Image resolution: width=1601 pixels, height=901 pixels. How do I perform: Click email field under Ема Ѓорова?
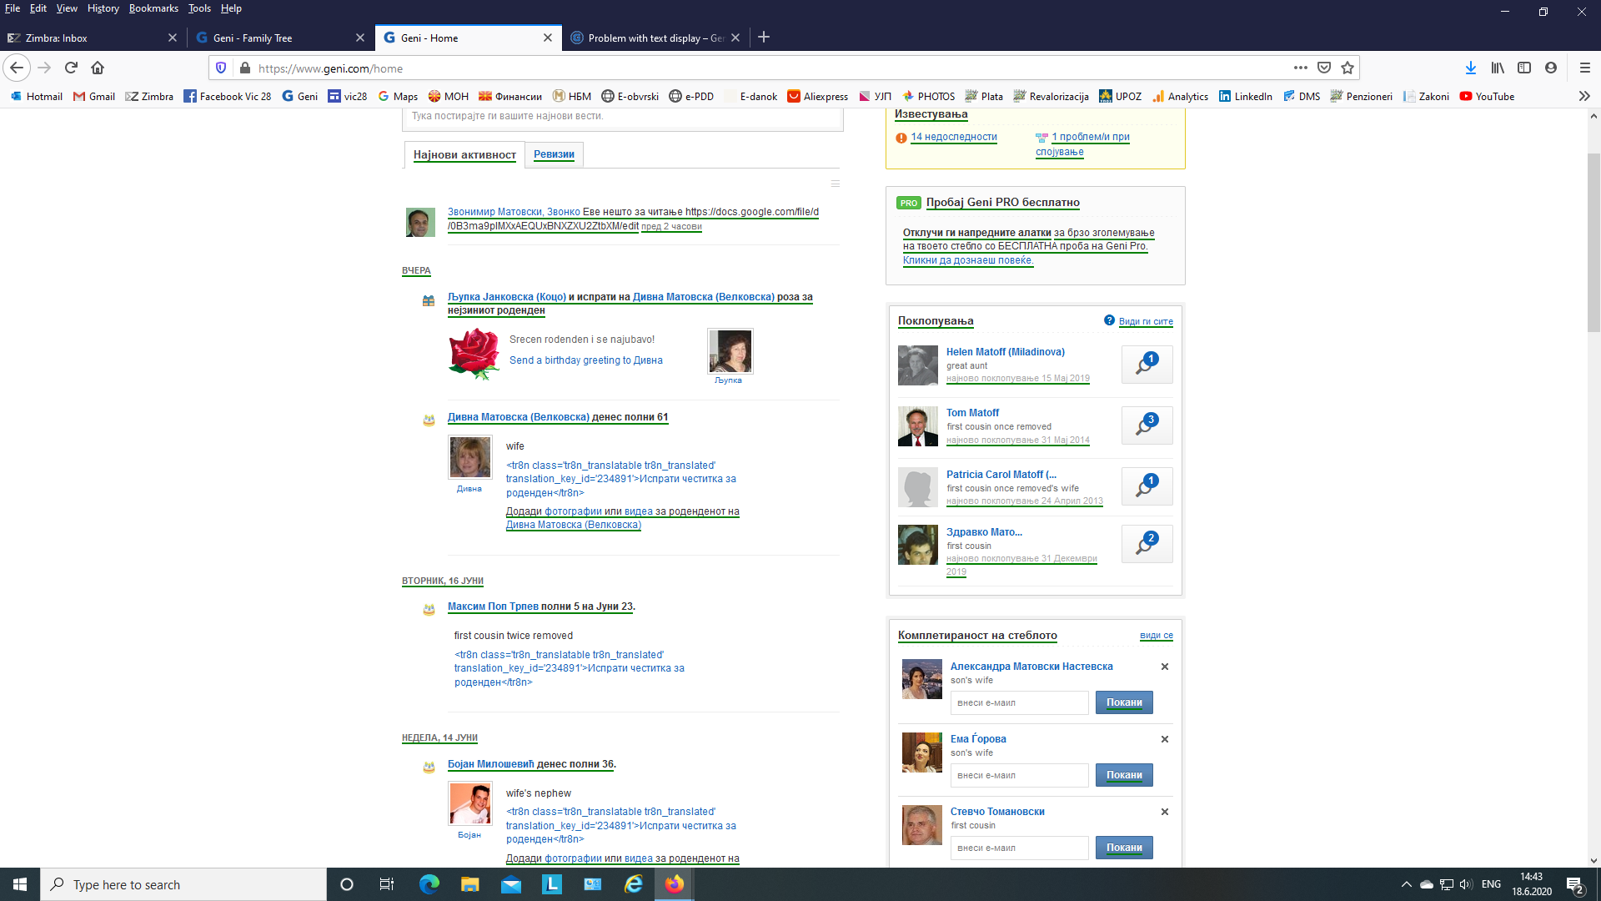coord(1019,775)
